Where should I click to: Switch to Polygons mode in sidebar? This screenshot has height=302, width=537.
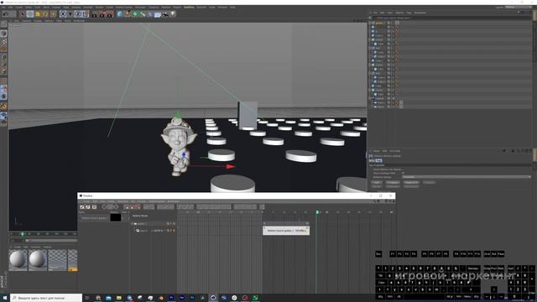3,71
